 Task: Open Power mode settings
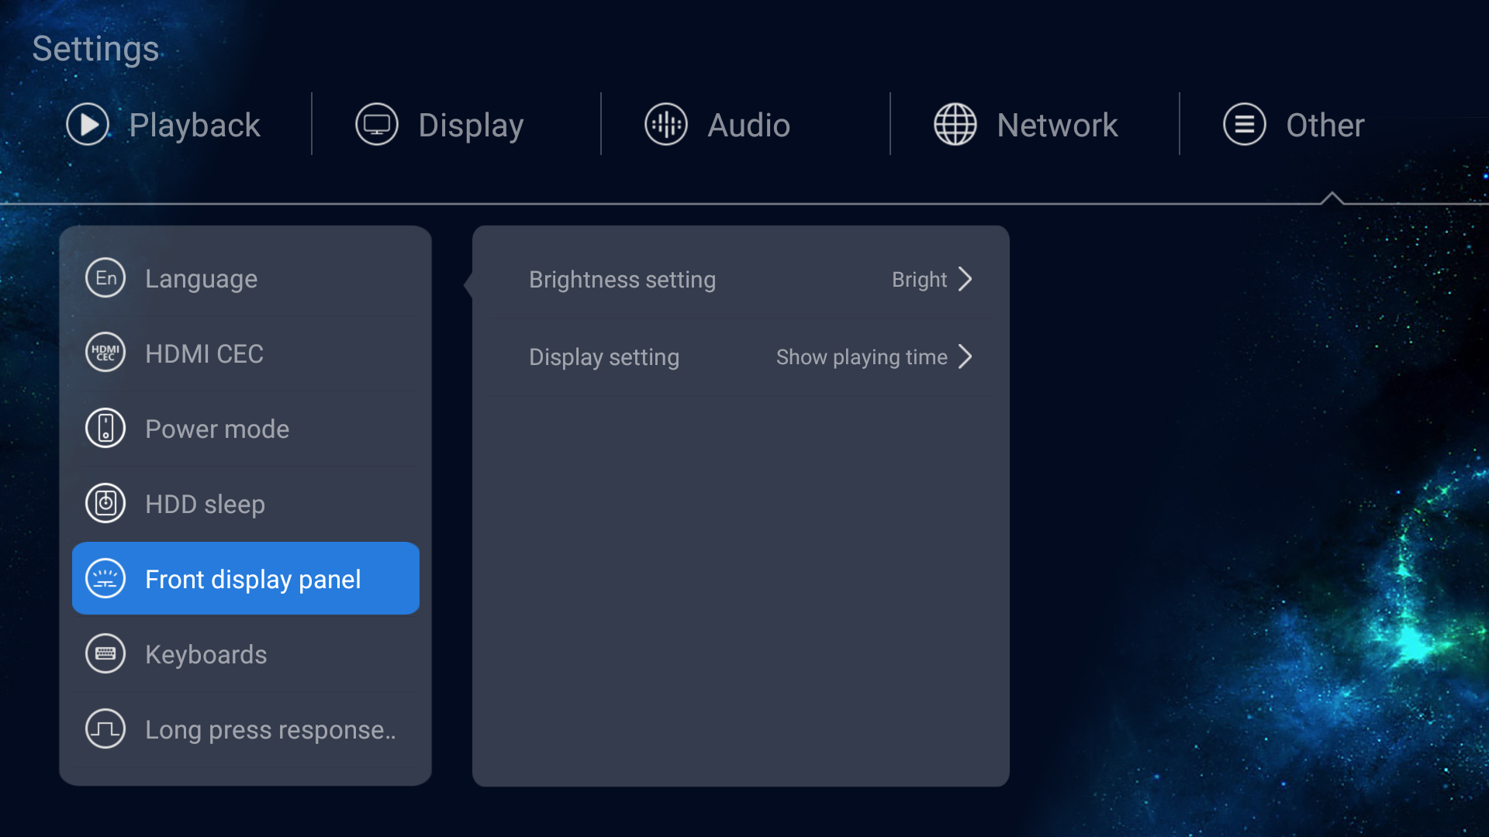[x=246, y=429]
